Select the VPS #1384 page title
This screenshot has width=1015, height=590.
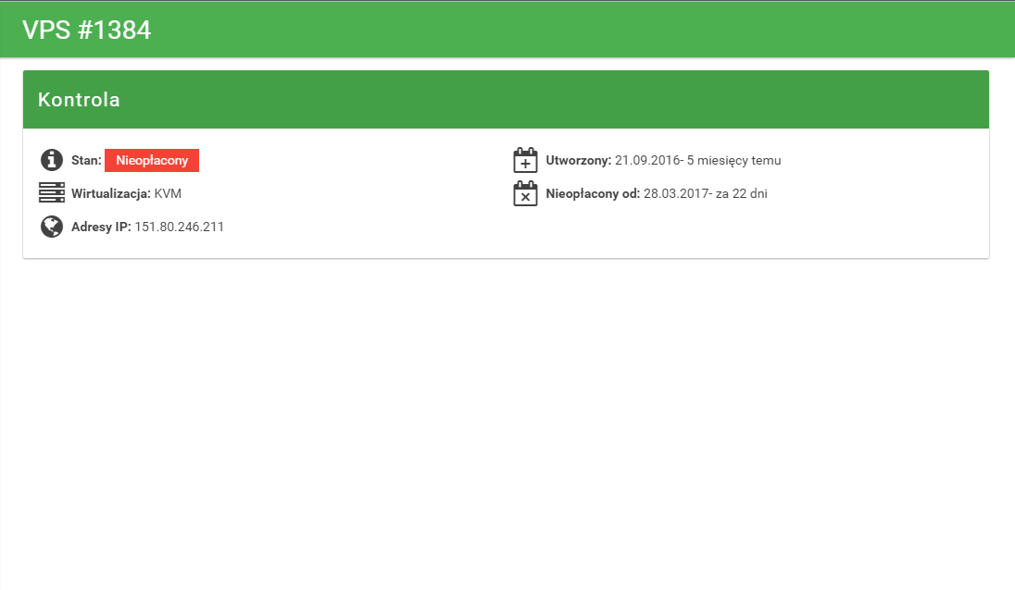(x=87, y=31)
